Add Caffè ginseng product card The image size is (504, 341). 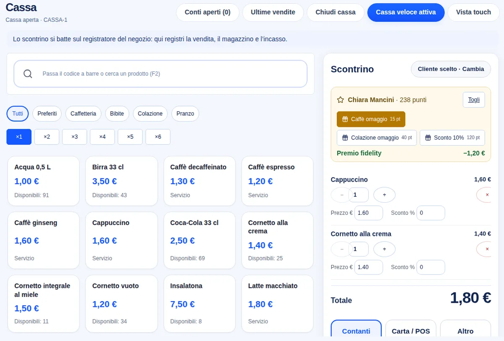click(43, 241)
